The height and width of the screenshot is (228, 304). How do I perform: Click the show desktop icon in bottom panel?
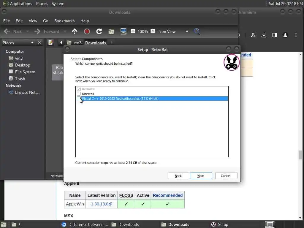(4, 224)
